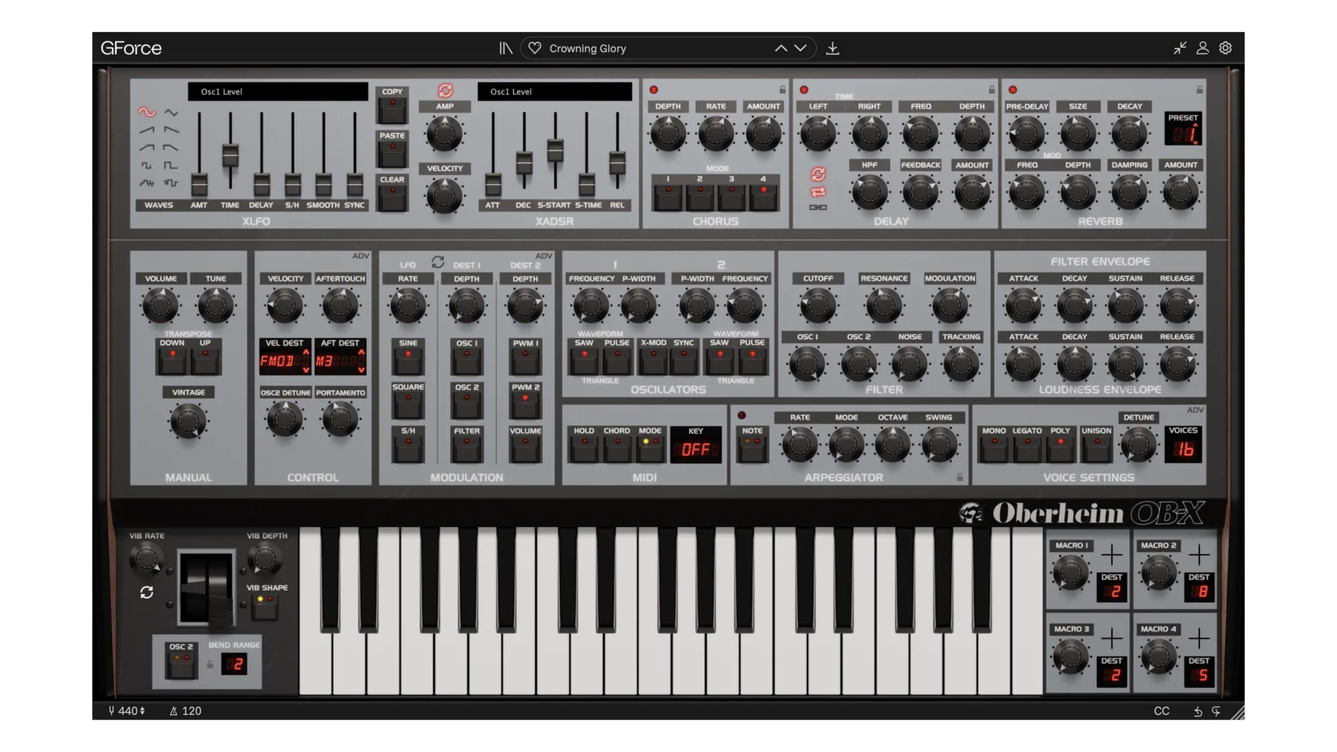Open the Control section ADV panel
Image resolution: width=1337 pixels, height=752 pixels.
coord(360,256)
